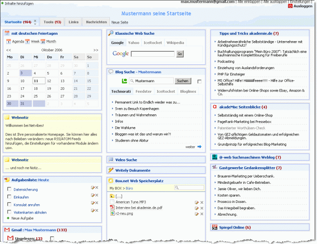
Task: Click the Agenda calendar view icon
Action: [x=8, y=42]
